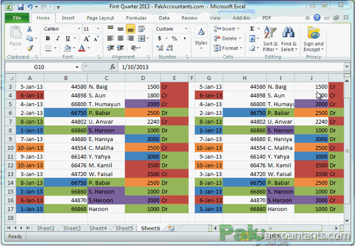
Task: Click the Undo icon in title bar
Action: (30, 7)
